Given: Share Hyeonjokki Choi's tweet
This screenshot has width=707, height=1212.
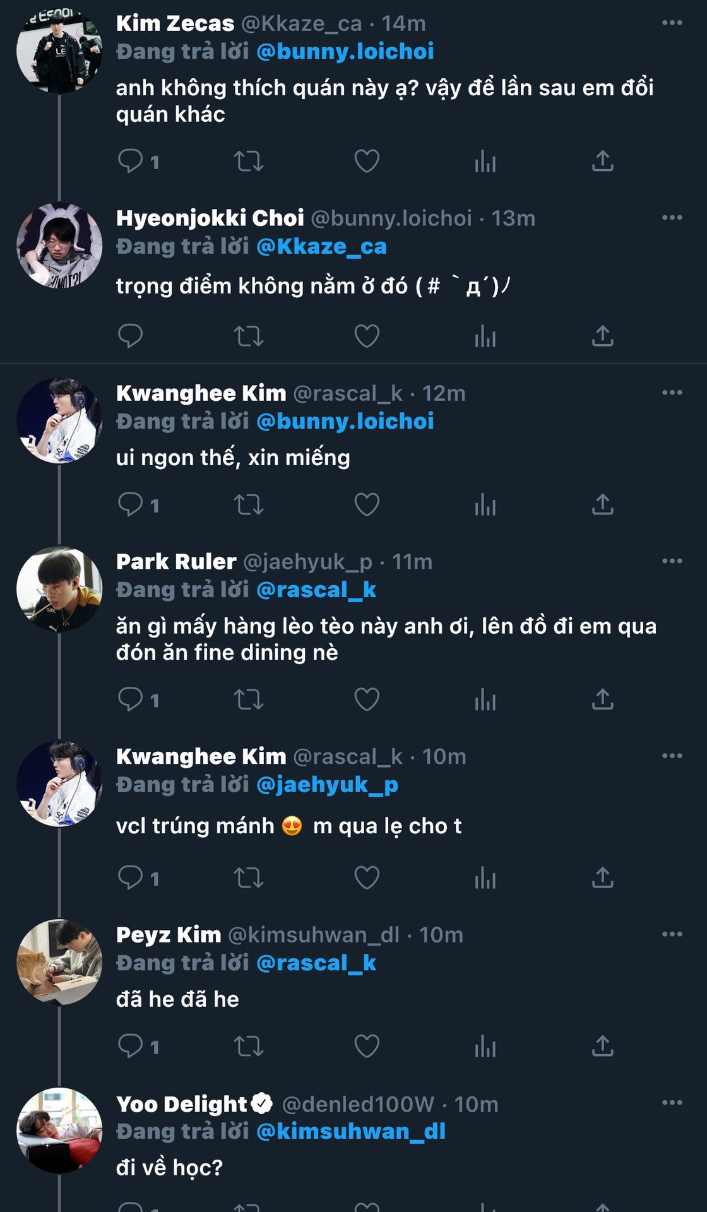Looking at the screenshot, I should tap(602, 336).
